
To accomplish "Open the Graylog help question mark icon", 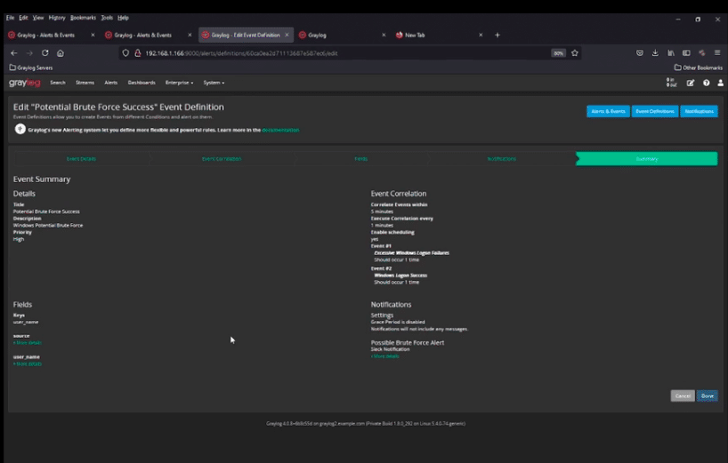I will (x=707, y=83).
